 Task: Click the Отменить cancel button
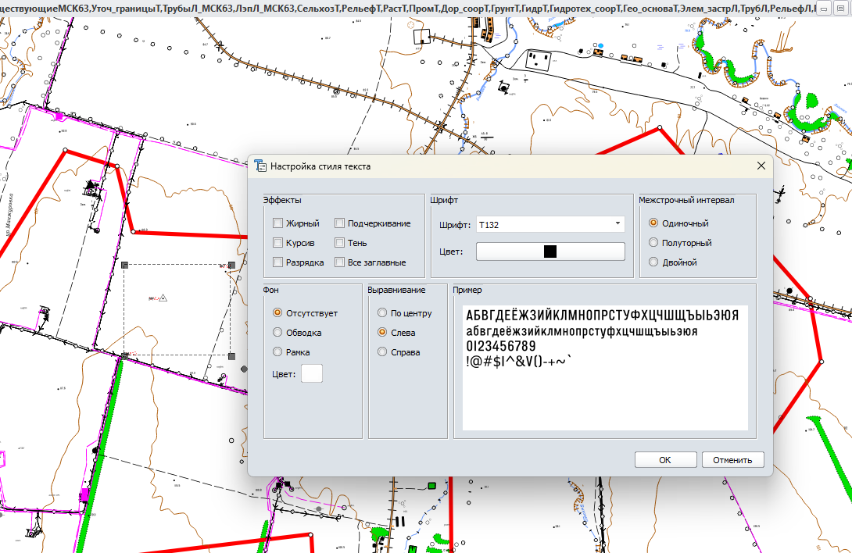(732, 460)
